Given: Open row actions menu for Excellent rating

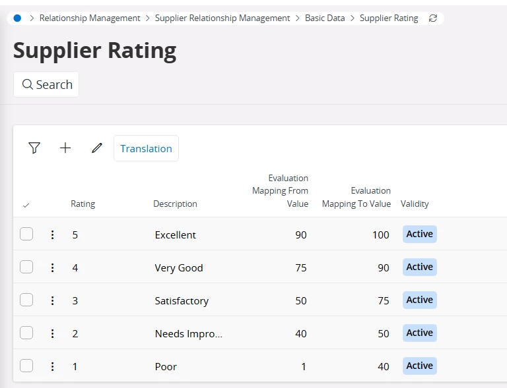Looking at the screenshot, I should 53,235.
